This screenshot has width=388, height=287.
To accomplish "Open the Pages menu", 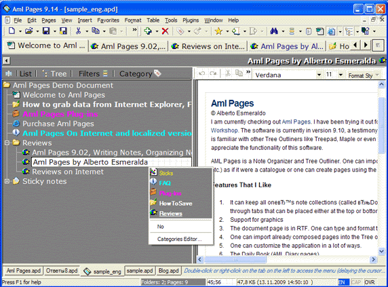I will (49, 20).
